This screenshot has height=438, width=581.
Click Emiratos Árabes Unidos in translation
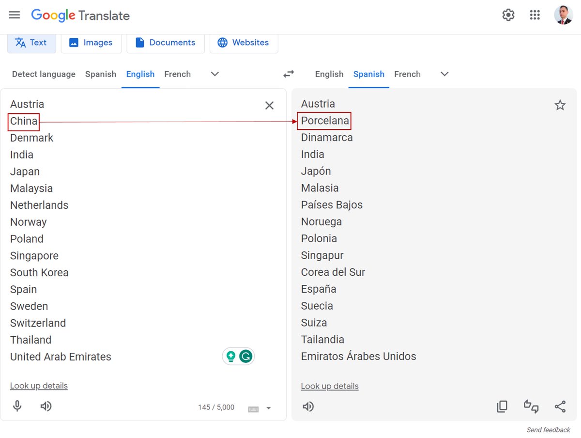[359, 356]
